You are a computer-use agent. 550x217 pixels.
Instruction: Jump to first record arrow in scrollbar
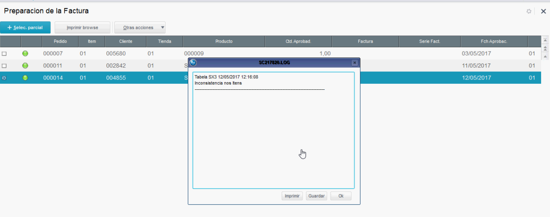[545, 40]
